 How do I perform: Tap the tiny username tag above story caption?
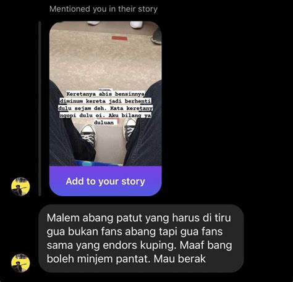[x=106, y=90]
